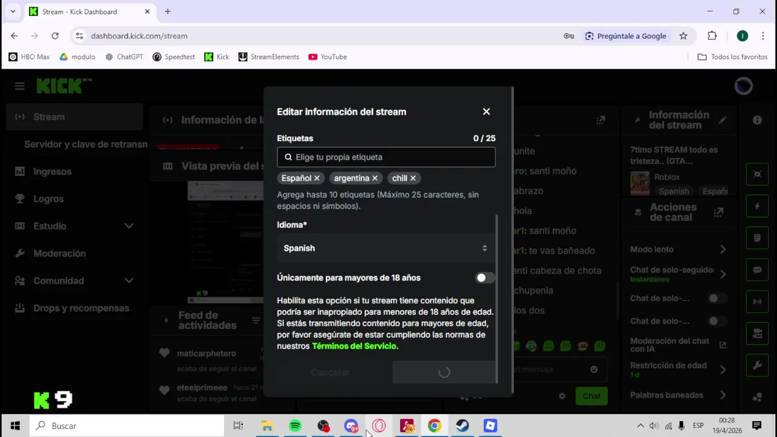Click the stream preview thumbnail
The width and height of the screenshot is (777, 437).
225,243
